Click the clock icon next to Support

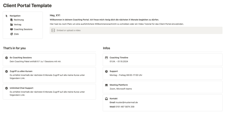(x=106, y=71)
